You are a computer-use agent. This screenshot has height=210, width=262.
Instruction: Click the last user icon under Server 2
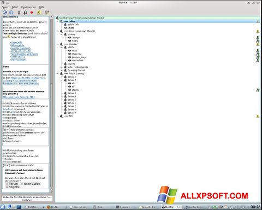69,90
